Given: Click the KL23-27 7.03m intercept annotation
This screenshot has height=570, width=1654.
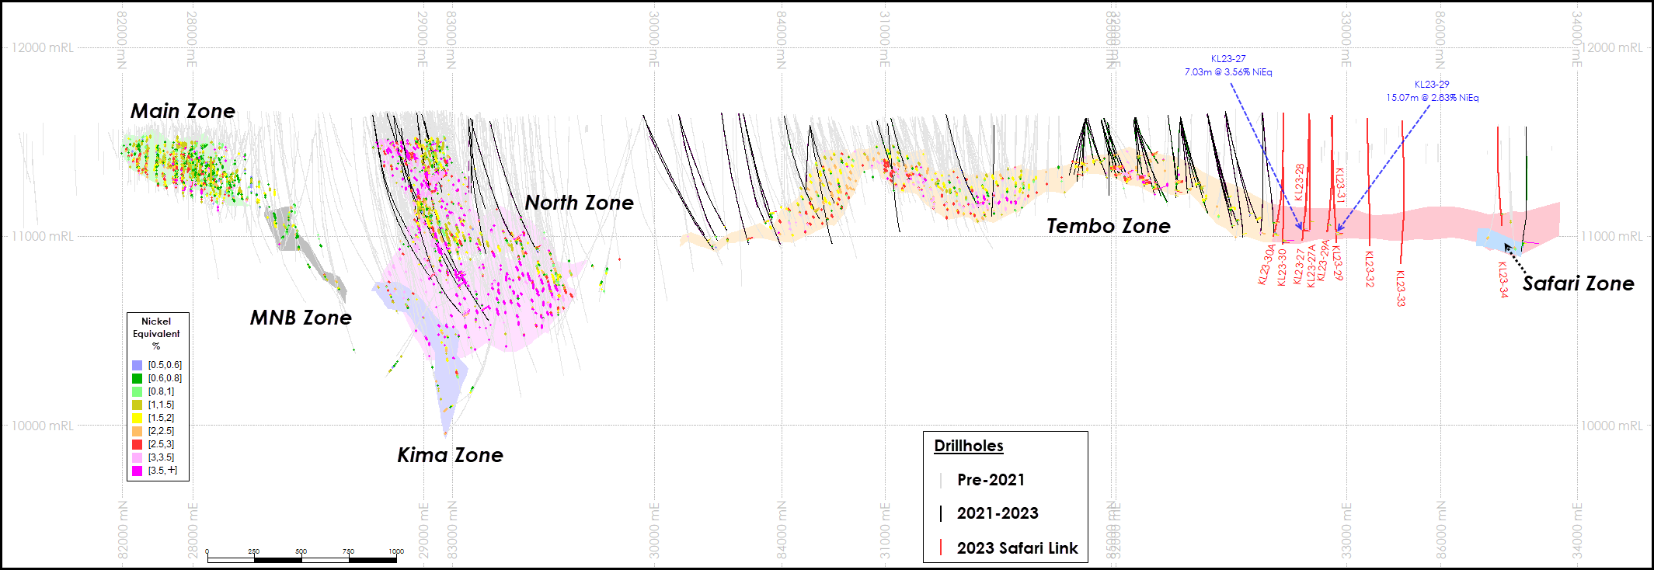Looking at the screenshot, I should pos(1227,65).
